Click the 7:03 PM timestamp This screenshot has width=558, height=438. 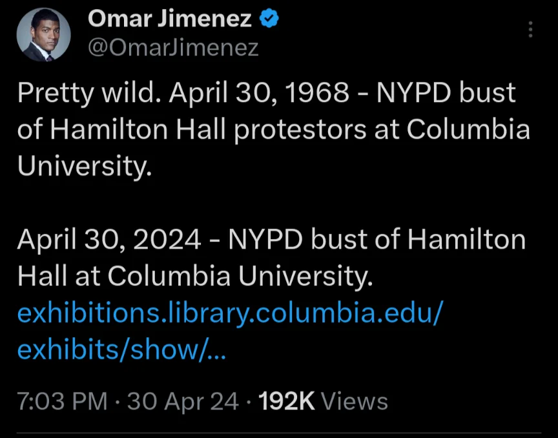63,401
